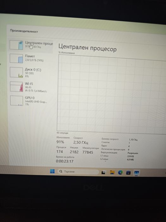Open Task View from the taskbar

(103, 172)
